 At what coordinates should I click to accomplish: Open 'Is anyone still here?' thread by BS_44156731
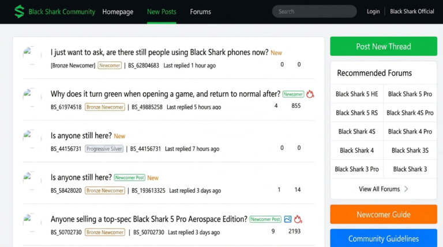81,136
